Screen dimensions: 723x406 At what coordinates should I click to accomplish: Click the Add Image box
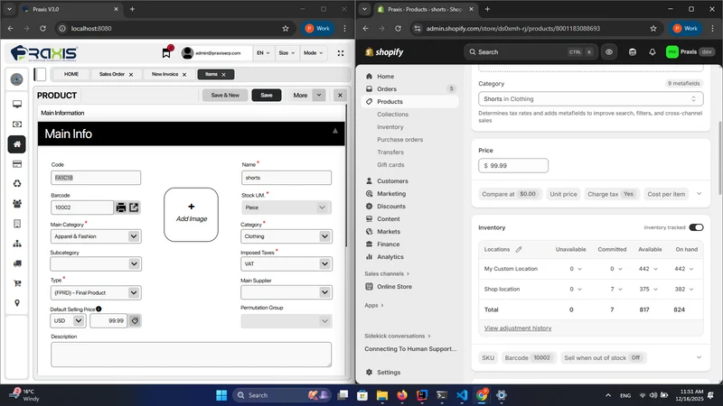192,215
